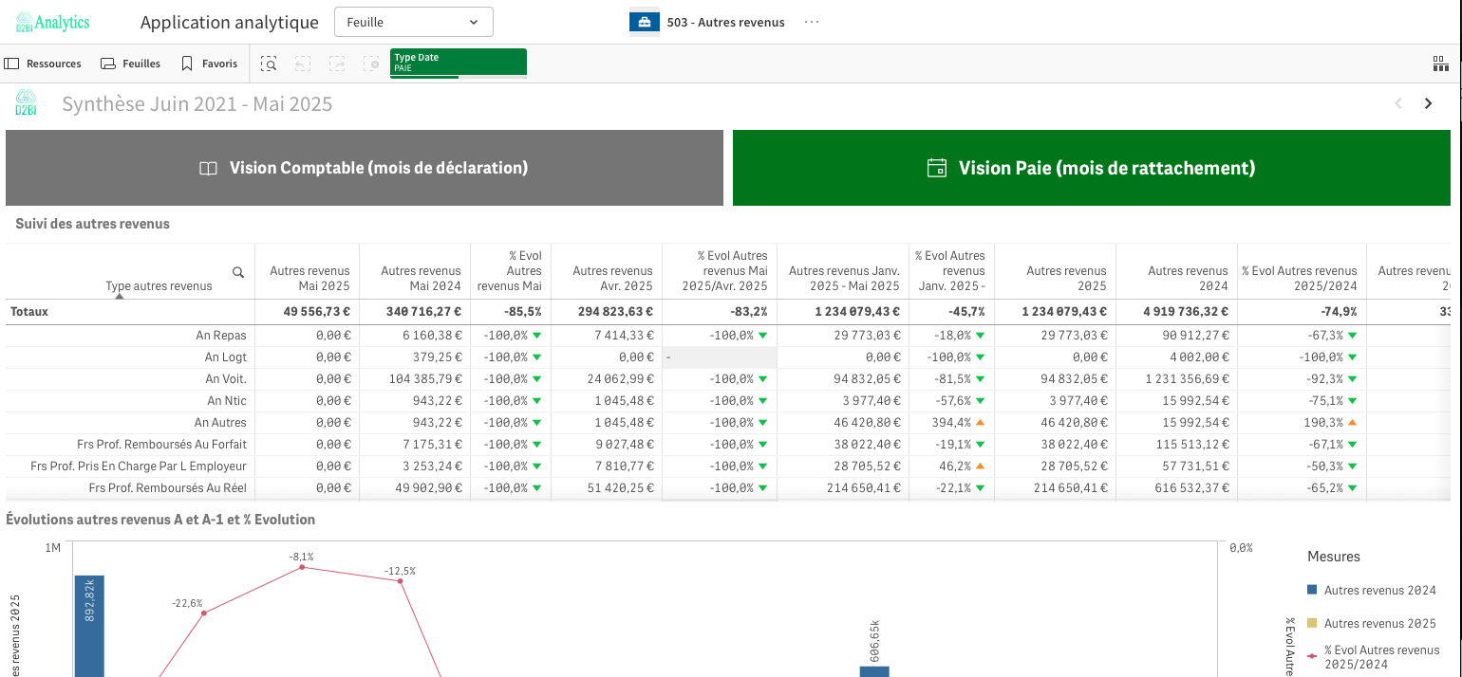Open the Feuilles list
Viewport: 1462px width, 677px height.
tap(131, 64)
